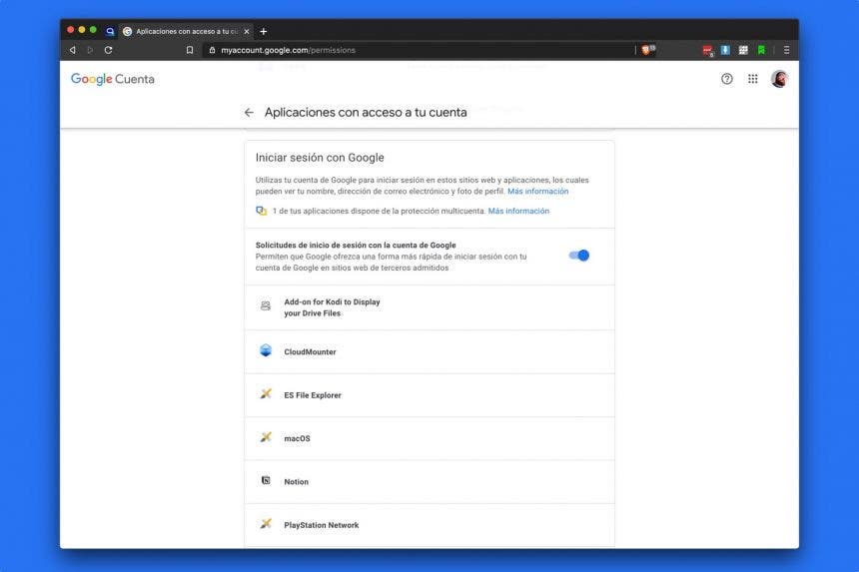
Task: Bookmark this page
Action: [x=190, y=50]
